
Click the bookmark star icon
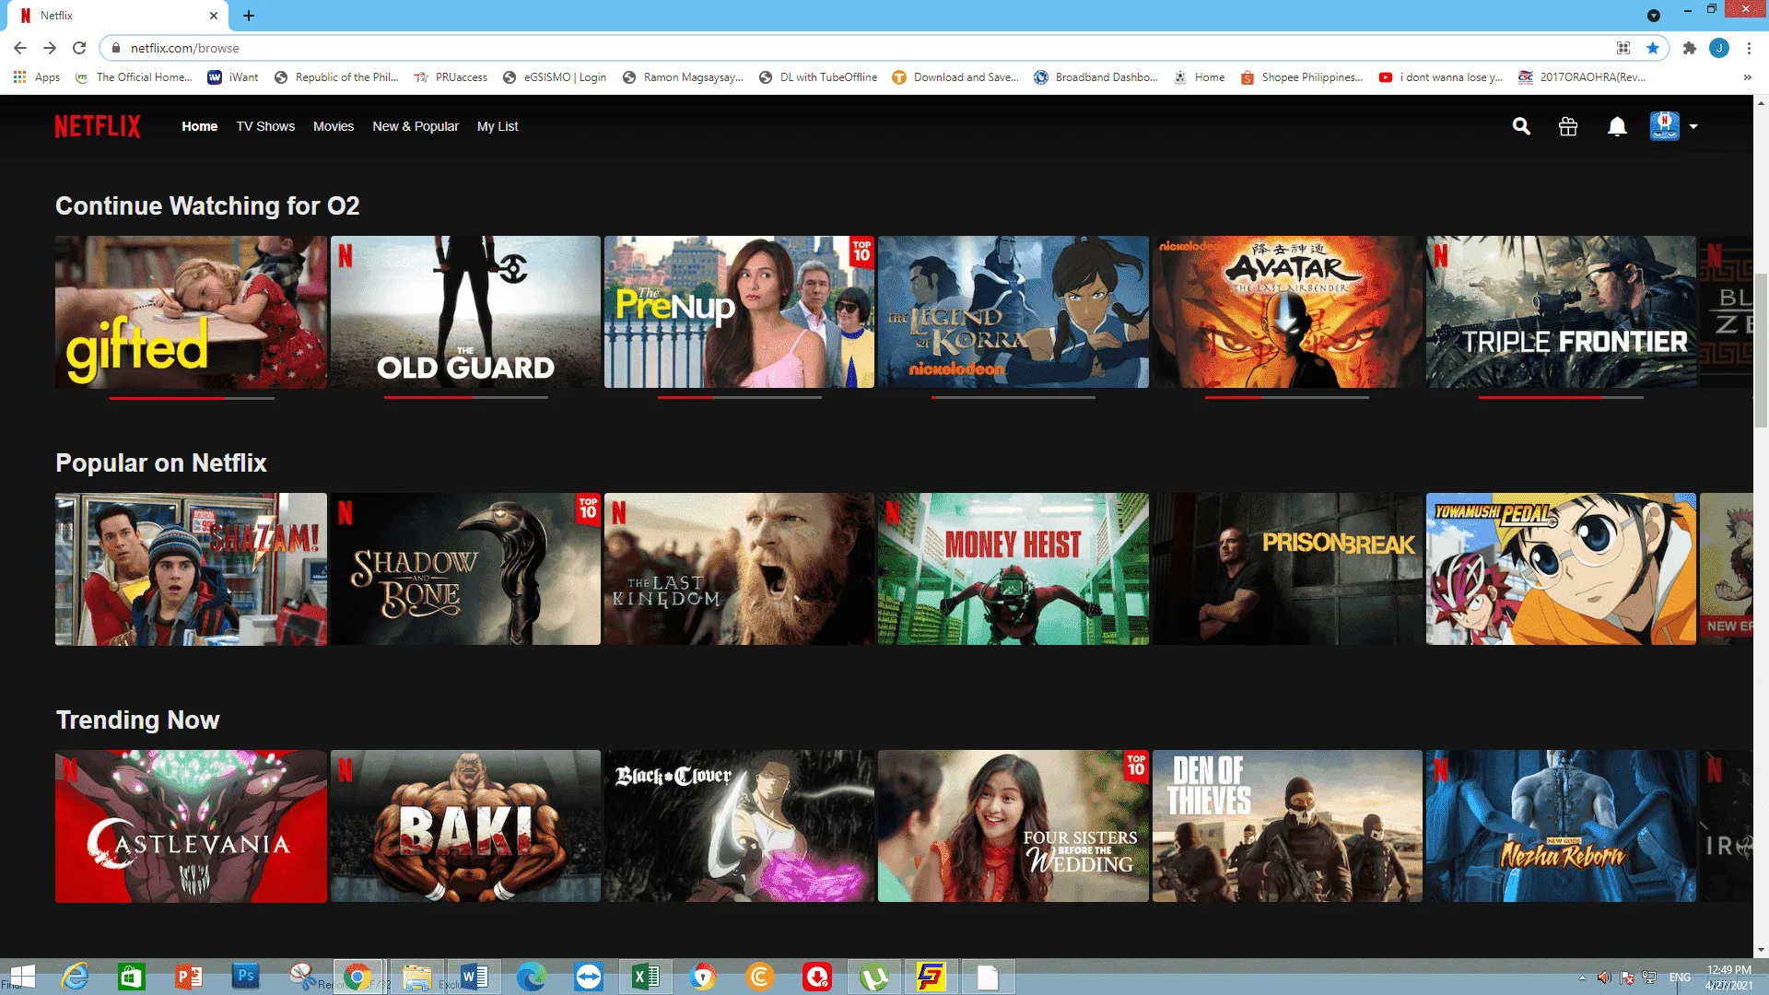[x=1653, y=48]
